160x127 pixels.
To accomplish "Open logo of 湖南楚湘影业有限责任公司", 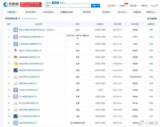I will point(15,57).
